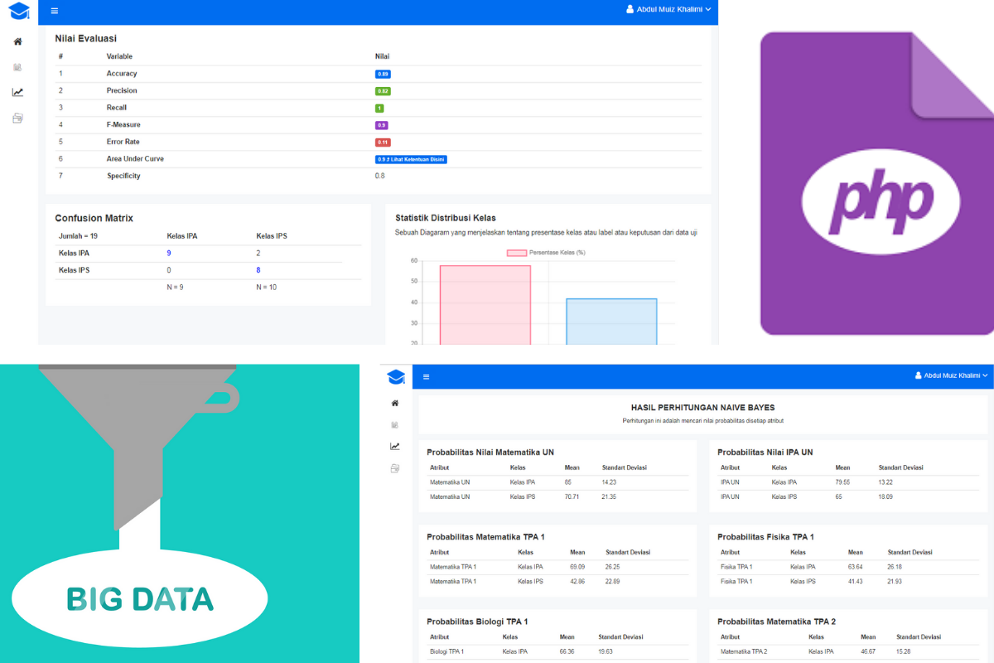Viewport: 994px width, 663px height.
Task: Open the home icon in Naive Bayes sidebar
Action: [395, 403]
